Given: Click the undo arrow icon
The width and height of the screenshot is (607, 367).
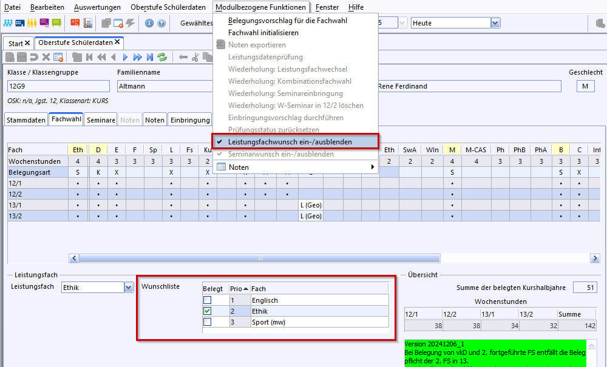Looking at the screenshot, I should point(34,57).
